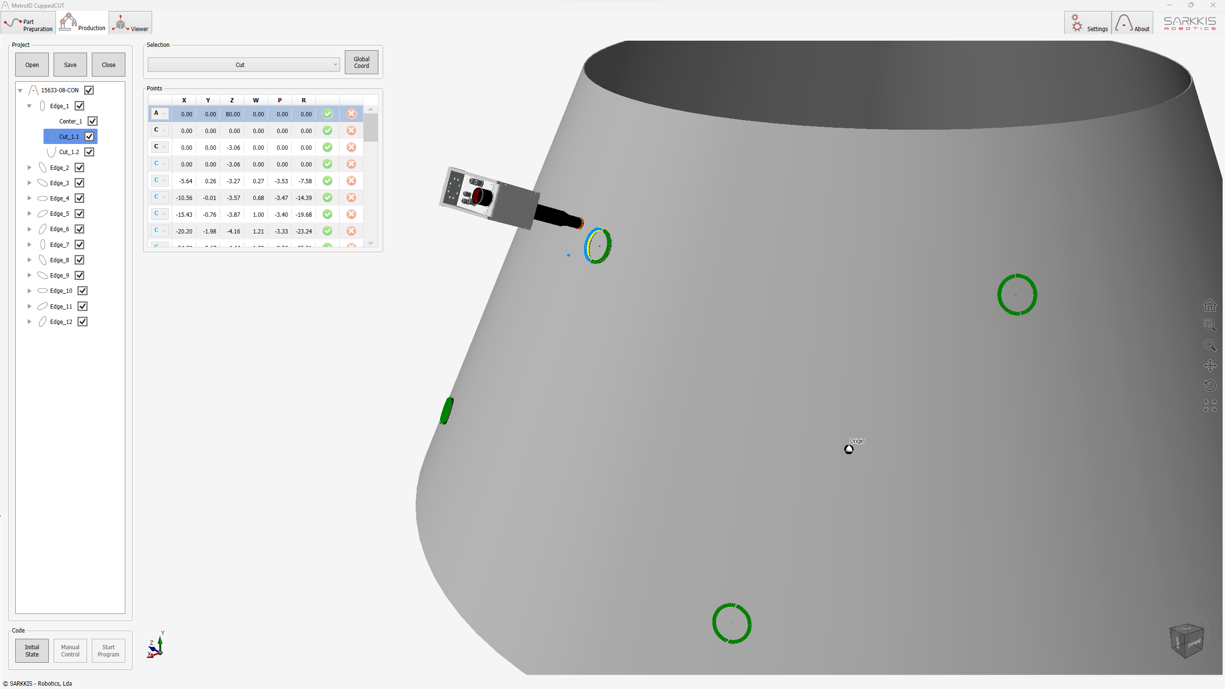Open the Settings gear

[1087, 22]
